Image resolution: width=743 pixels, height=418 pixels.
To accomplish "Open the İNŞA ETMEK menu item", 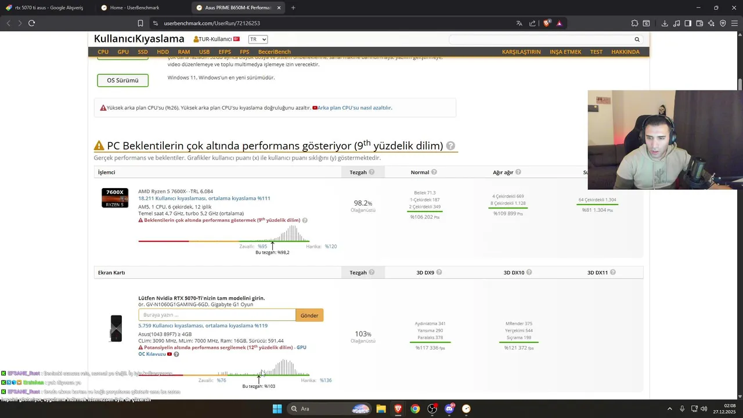I will pyautogui.click(x=565, y=52).
